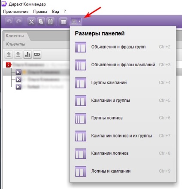Click the download data arrow icon
The height and width of the screenshot is (189, 182).
click(x=18, y=55)
